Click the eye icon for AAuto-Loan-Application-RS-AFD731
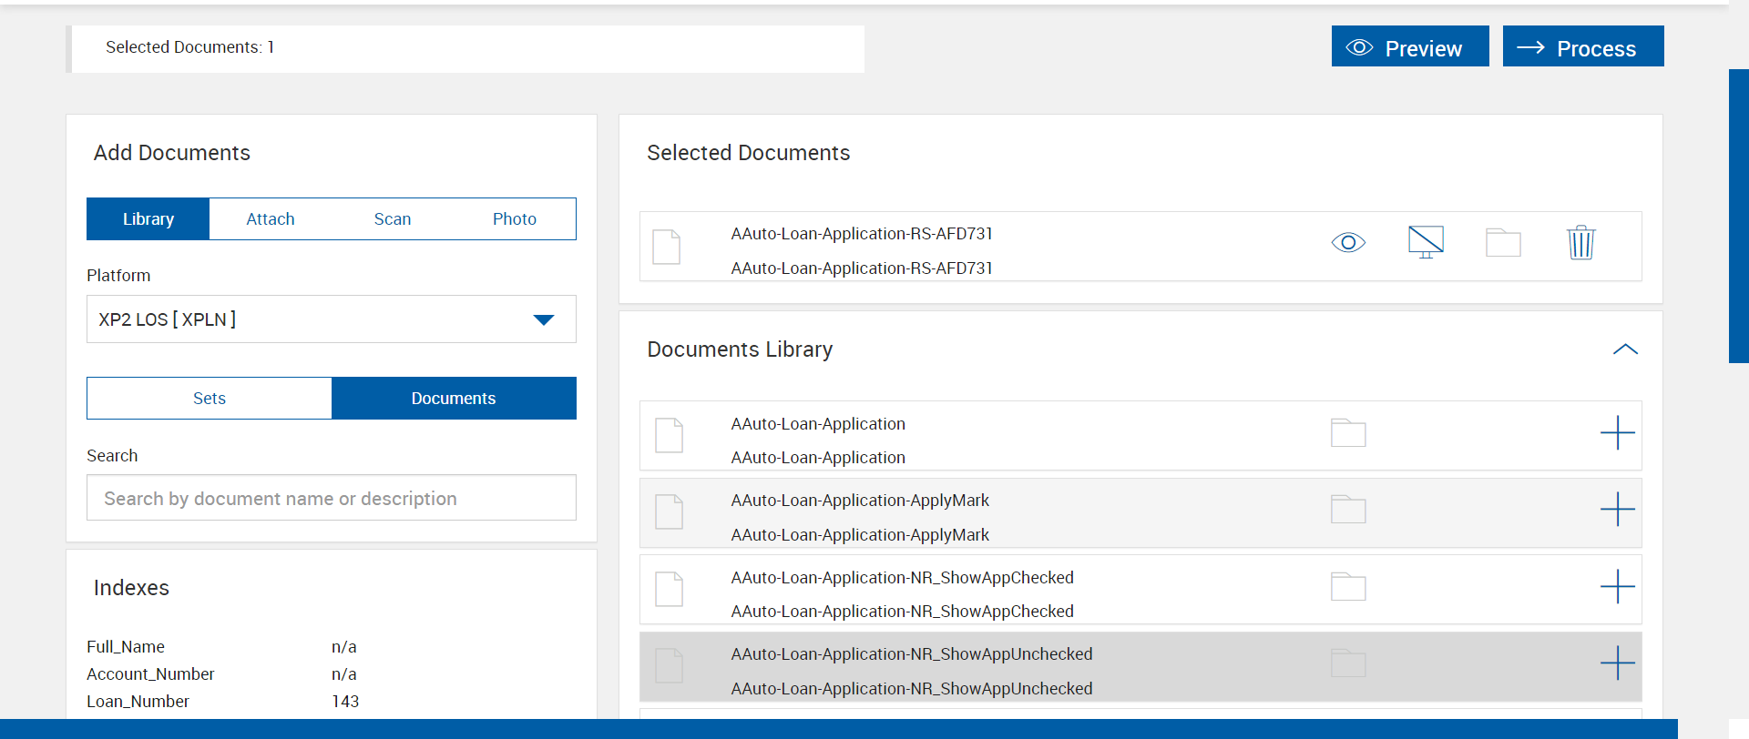 (x=1348, y=243)
